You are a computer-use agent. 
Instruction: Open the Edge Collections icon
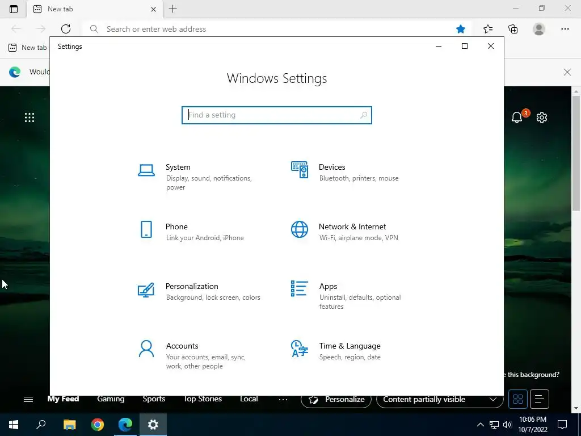513,29
